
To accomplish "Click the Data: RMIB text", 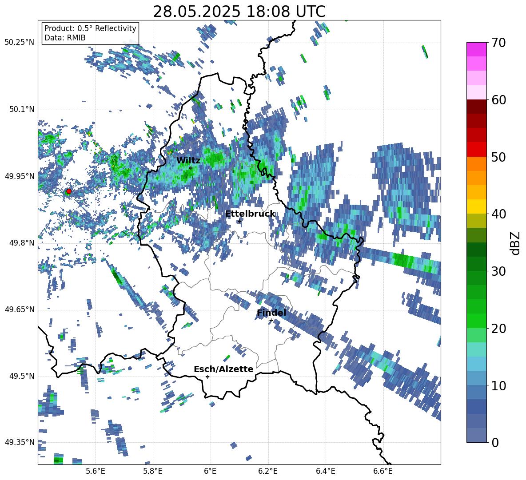I will click(x=65, y=38).
